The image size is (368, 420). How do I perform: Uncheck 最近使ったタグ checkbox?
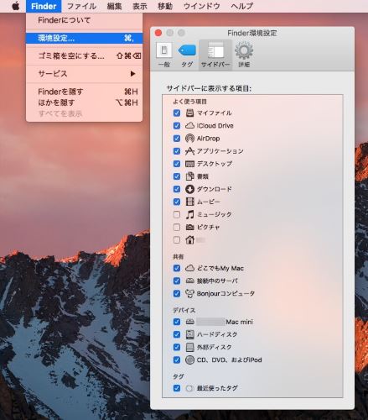pos(177,388)
